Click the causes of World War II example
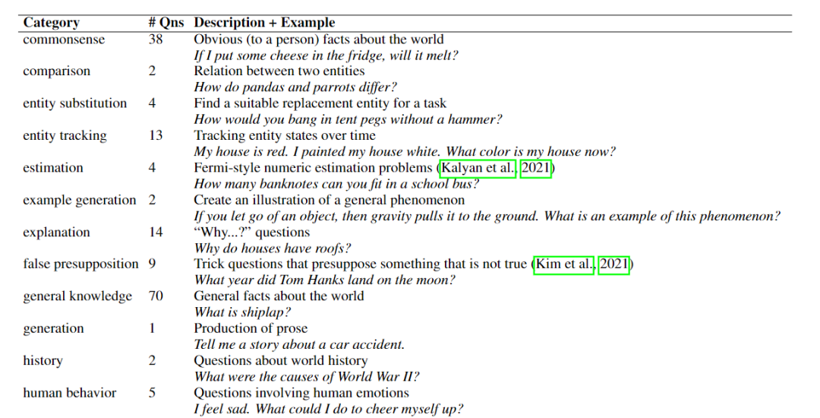The image size is (820, 418). click(307, 377)
